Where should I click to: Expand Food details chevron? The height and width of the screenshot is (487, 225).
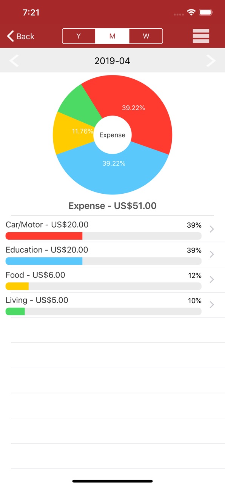point(212,279)
